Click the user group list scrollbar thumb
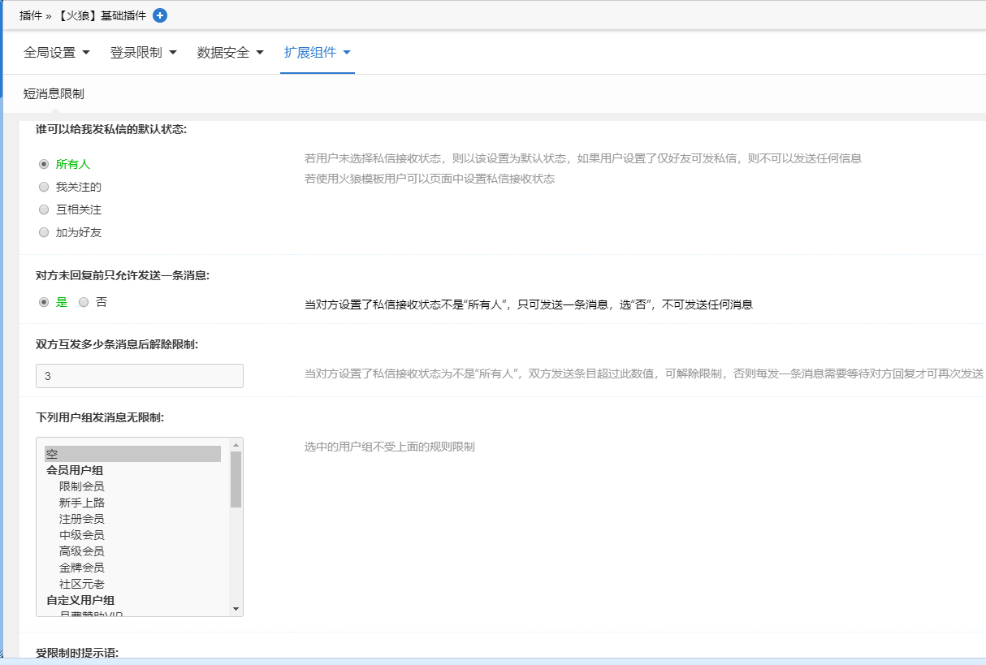The width and height of the screenshot is (986, 665). pos(236,479)
